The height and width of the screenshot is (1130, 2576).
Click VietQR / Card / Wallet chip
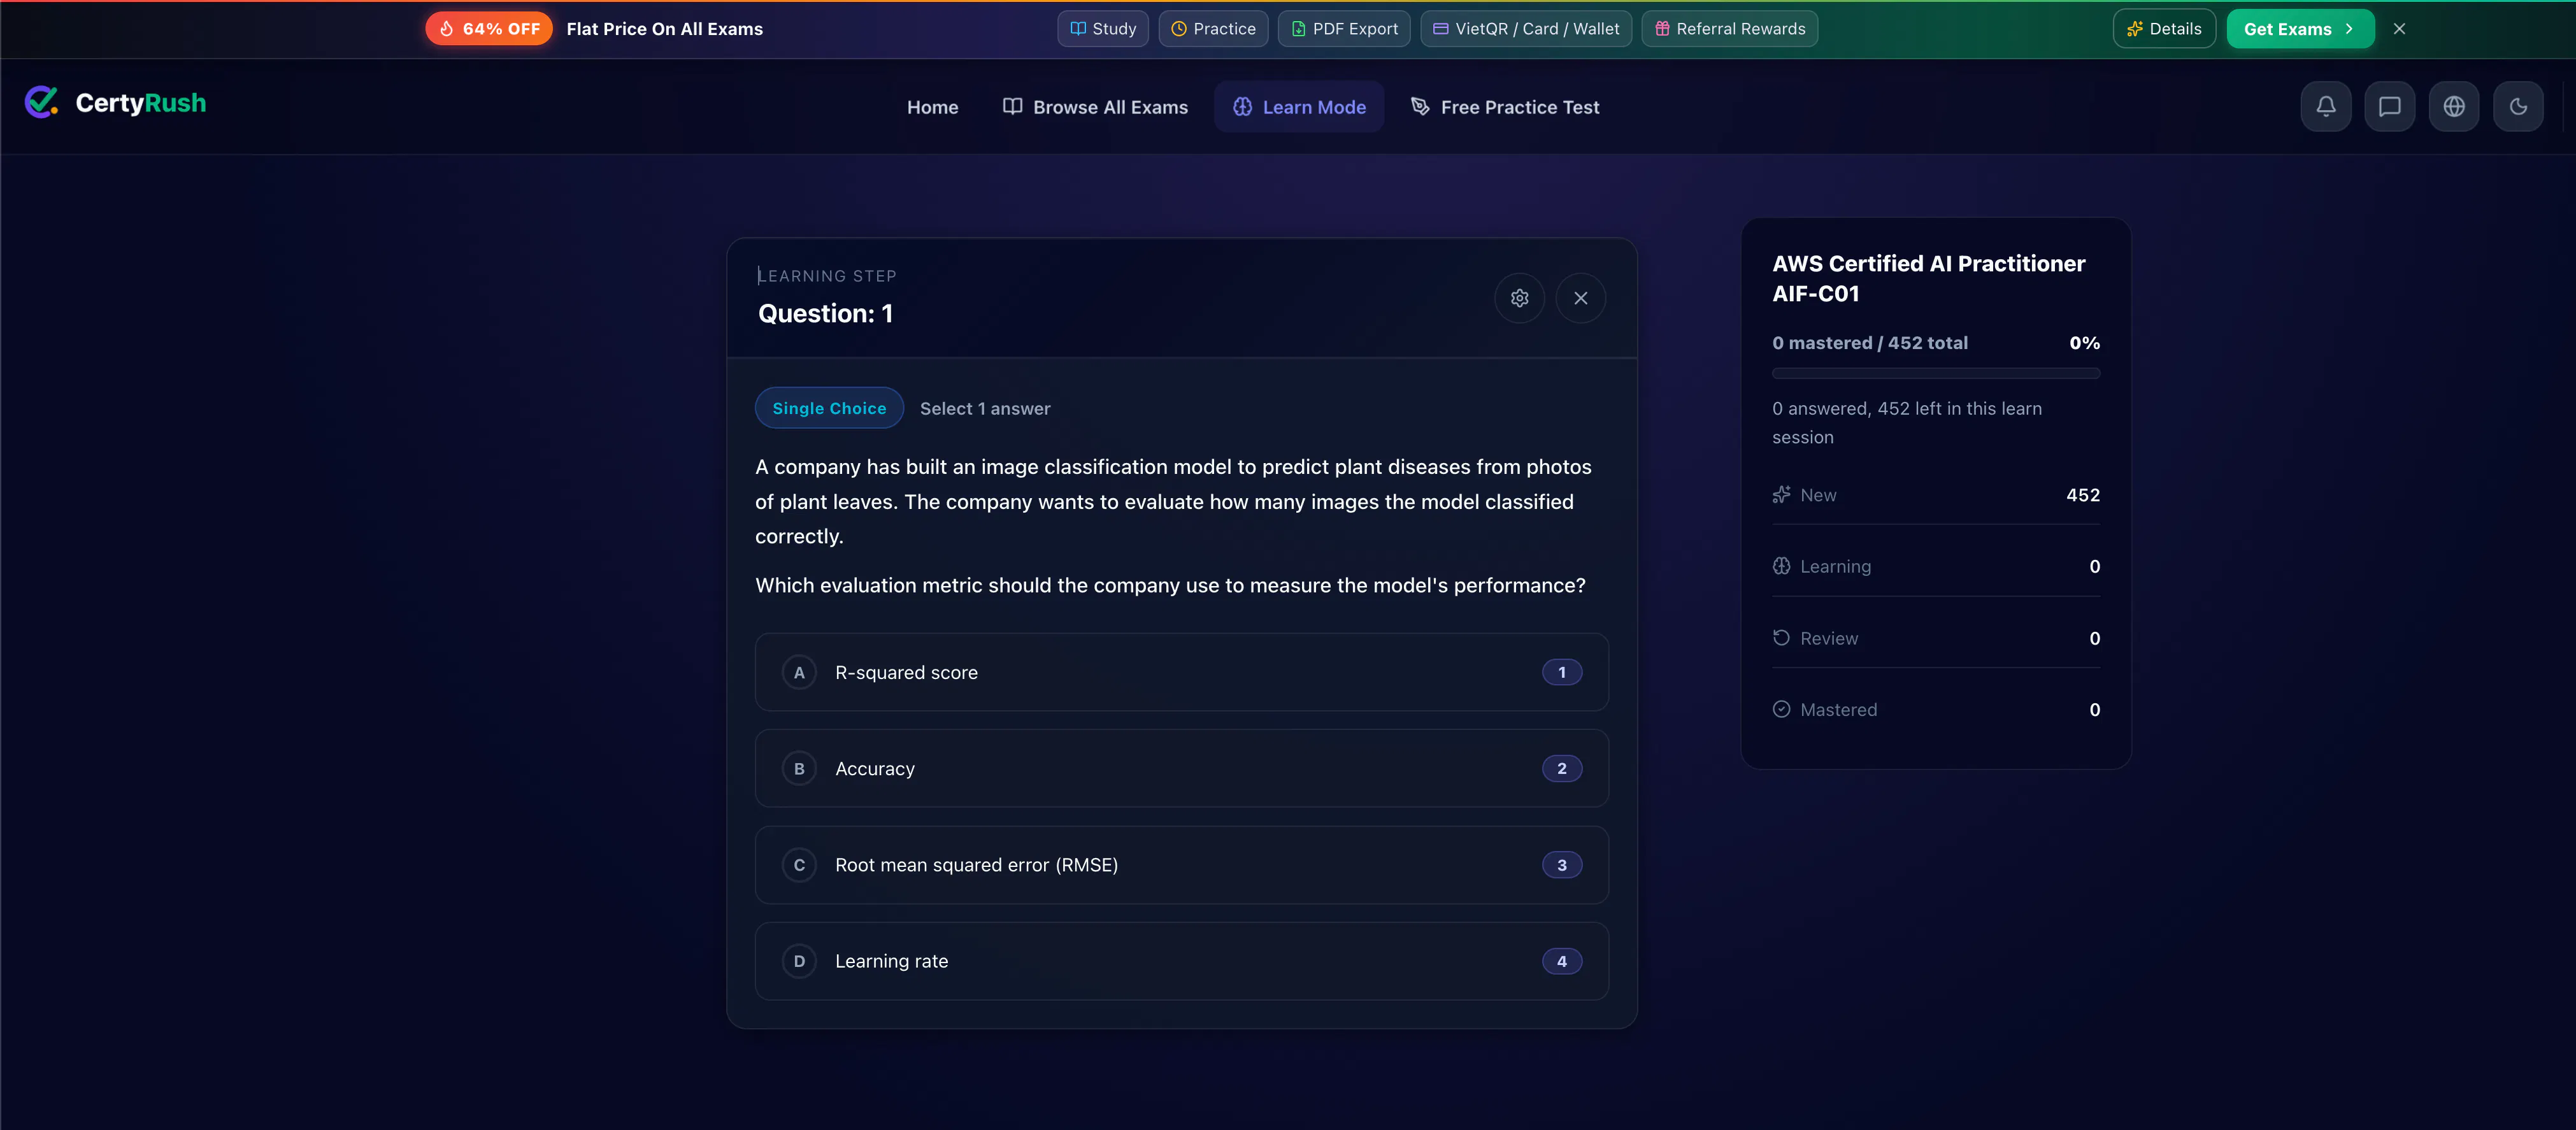coord(1526,29)
